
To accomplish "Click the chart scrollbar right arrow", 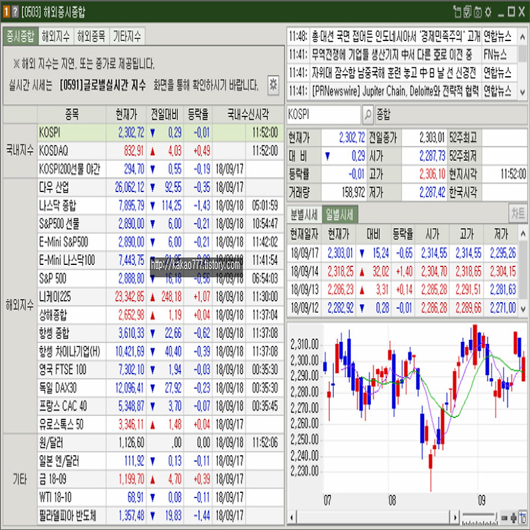I will (x=456, y=517).
